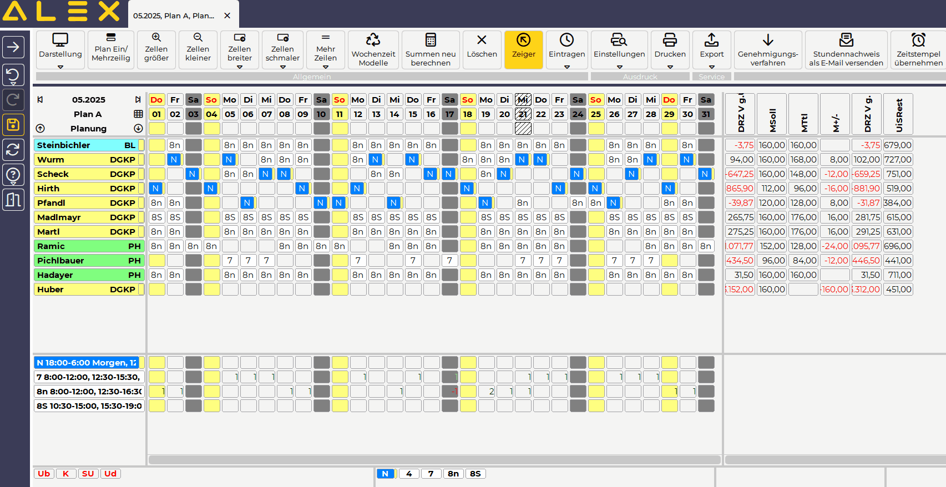Click the horizontal scrollbar below the schedule
This screenshot has width=946, height=487.
[x=434, y=460]
